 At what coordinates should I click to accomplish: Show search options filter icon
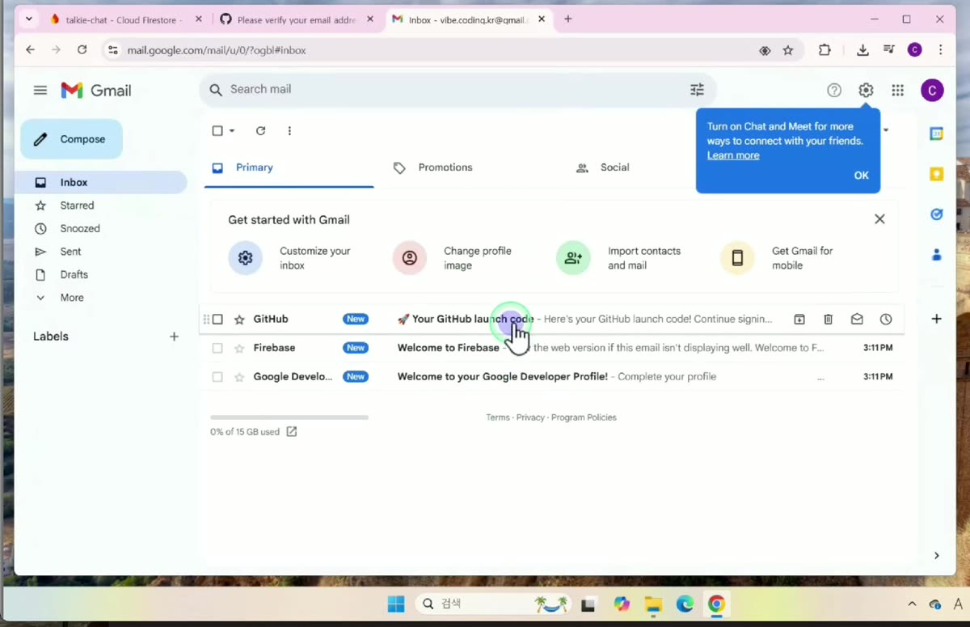(697, 90)
